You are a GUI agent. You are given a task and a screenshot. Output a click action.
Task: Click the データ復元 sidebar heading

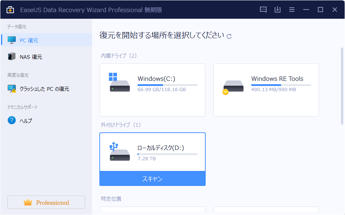17,27
